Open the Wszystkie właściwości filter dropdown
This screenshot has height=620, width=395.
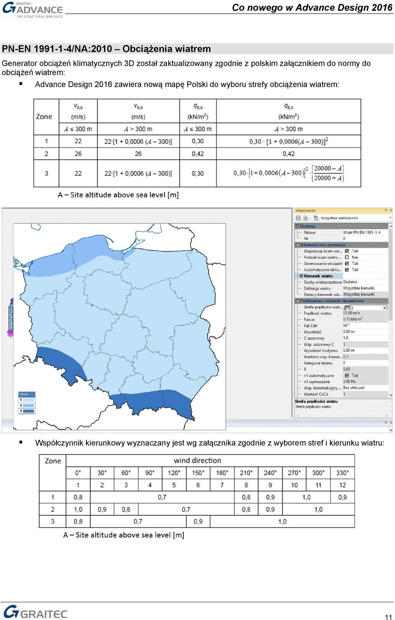tap(390, 218)
